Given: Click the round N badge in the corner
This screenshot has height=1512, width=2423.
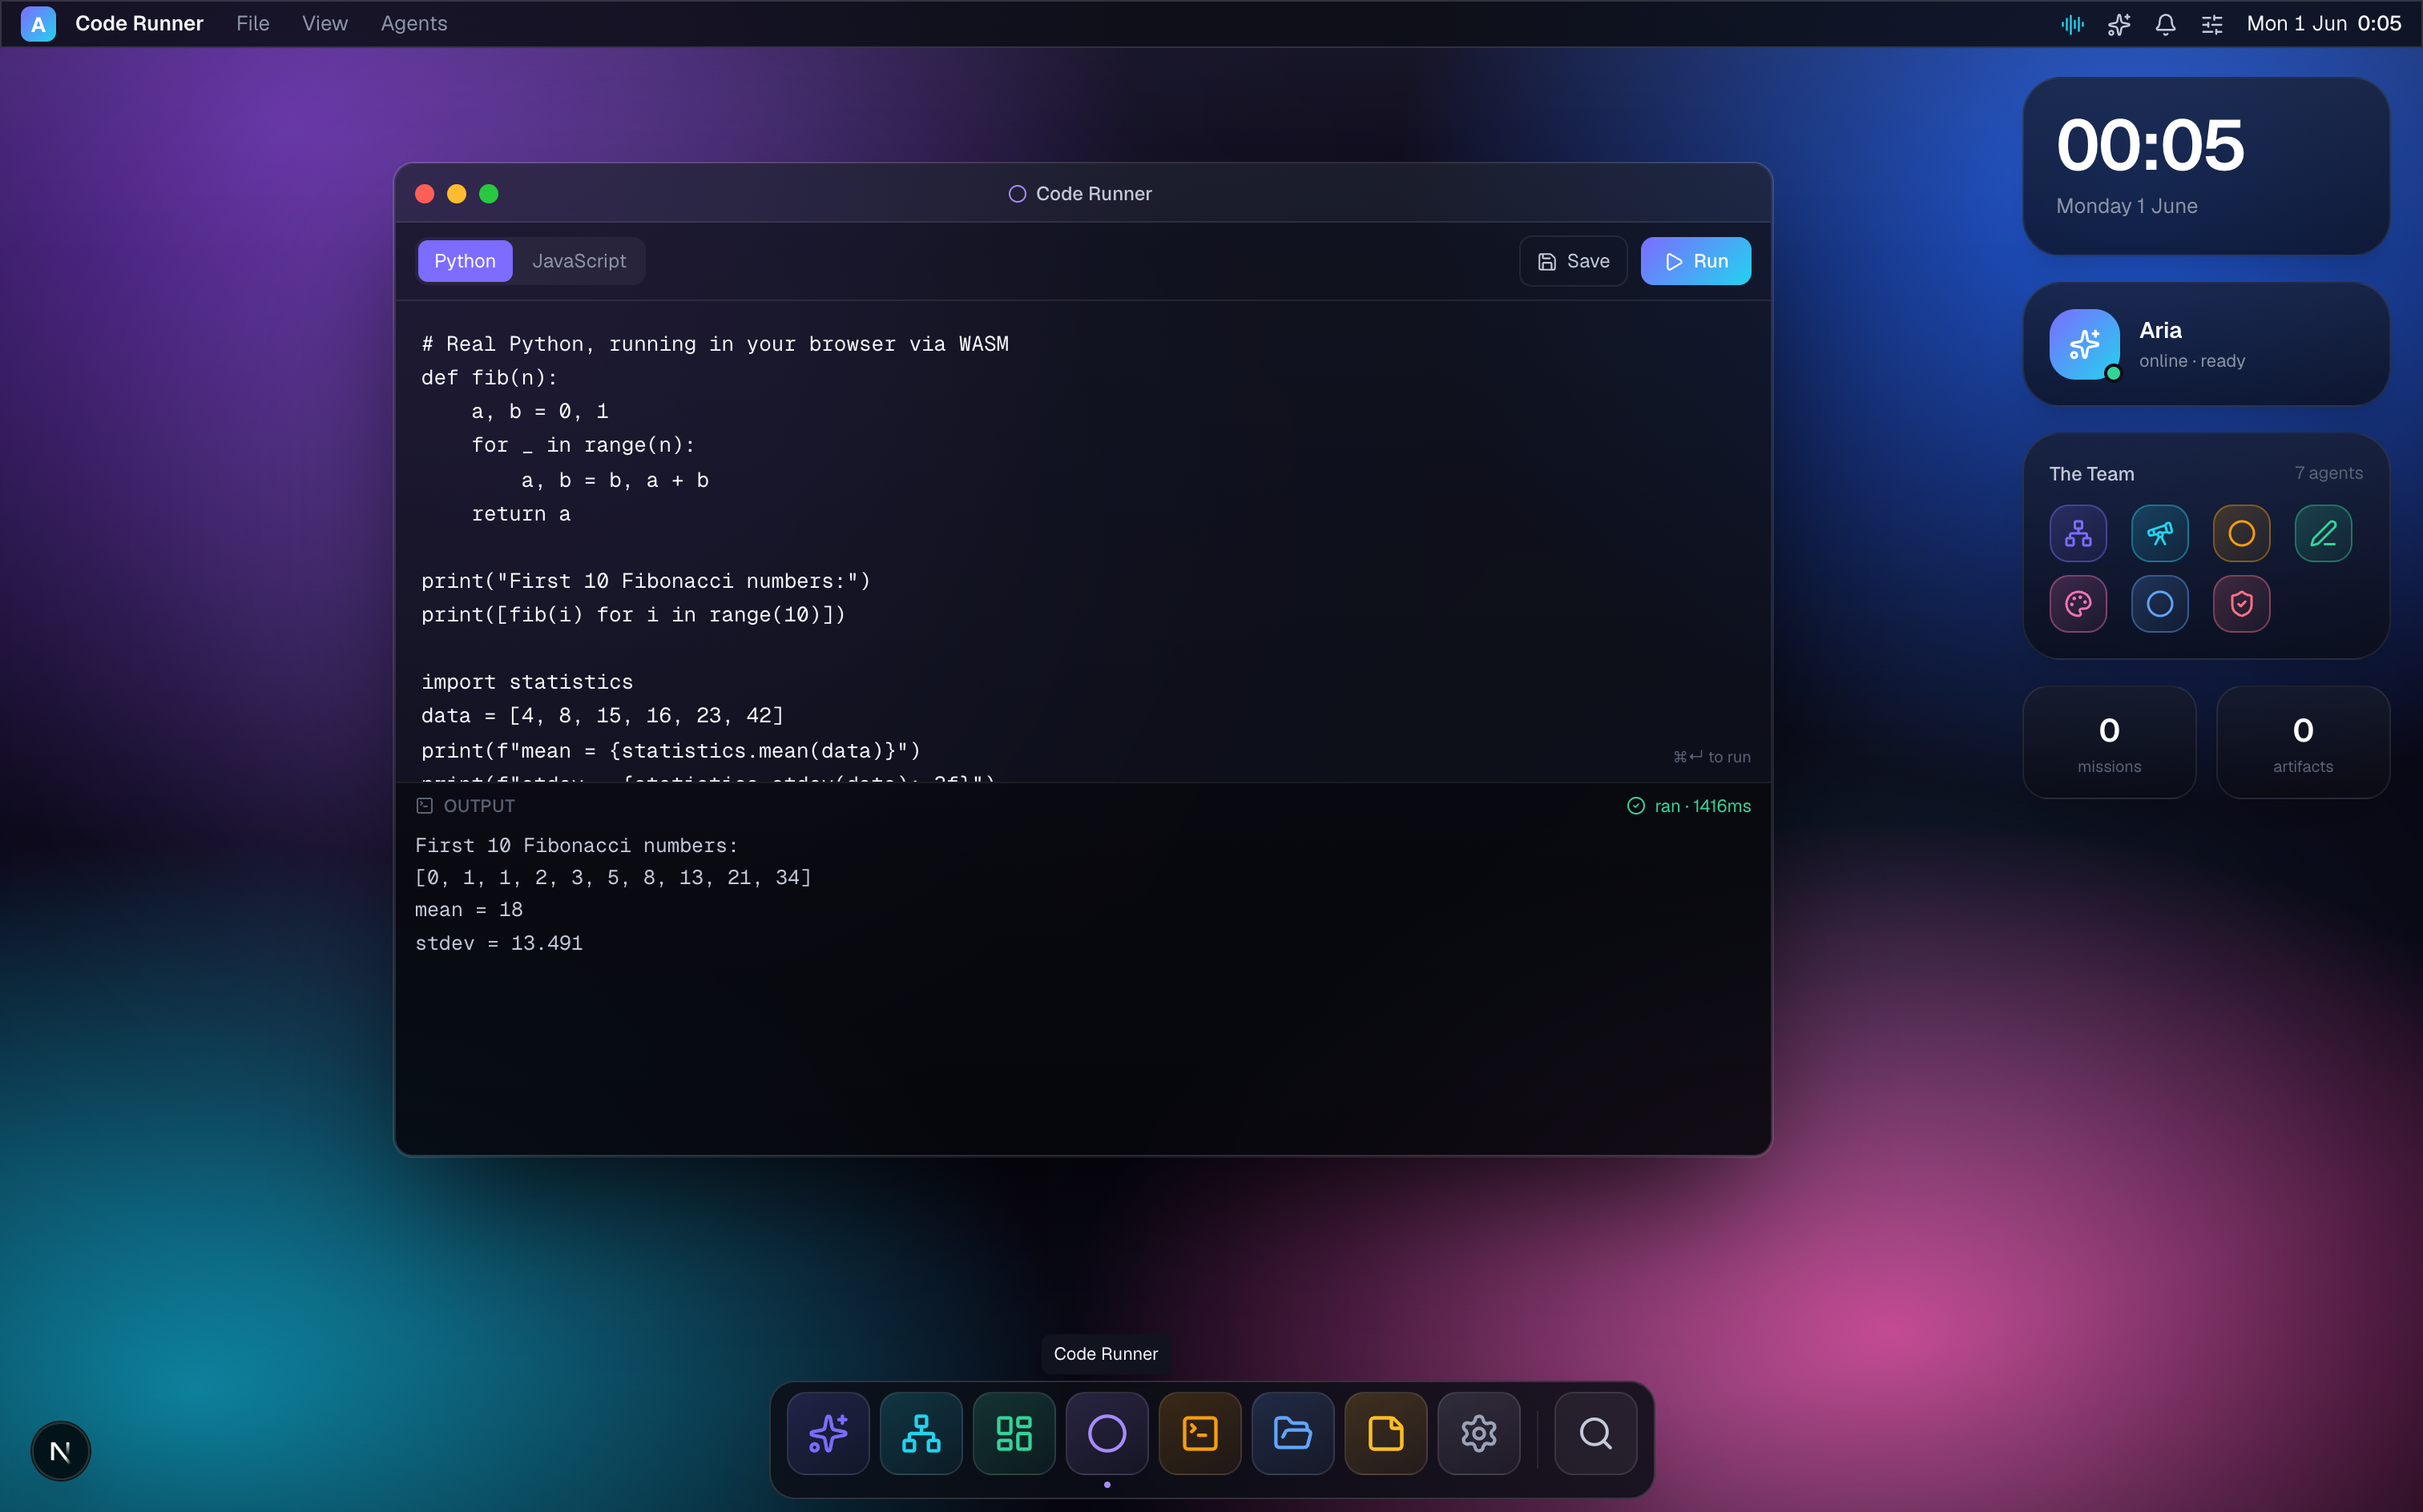Looking at the screenshot, I should pos(60,1451).
